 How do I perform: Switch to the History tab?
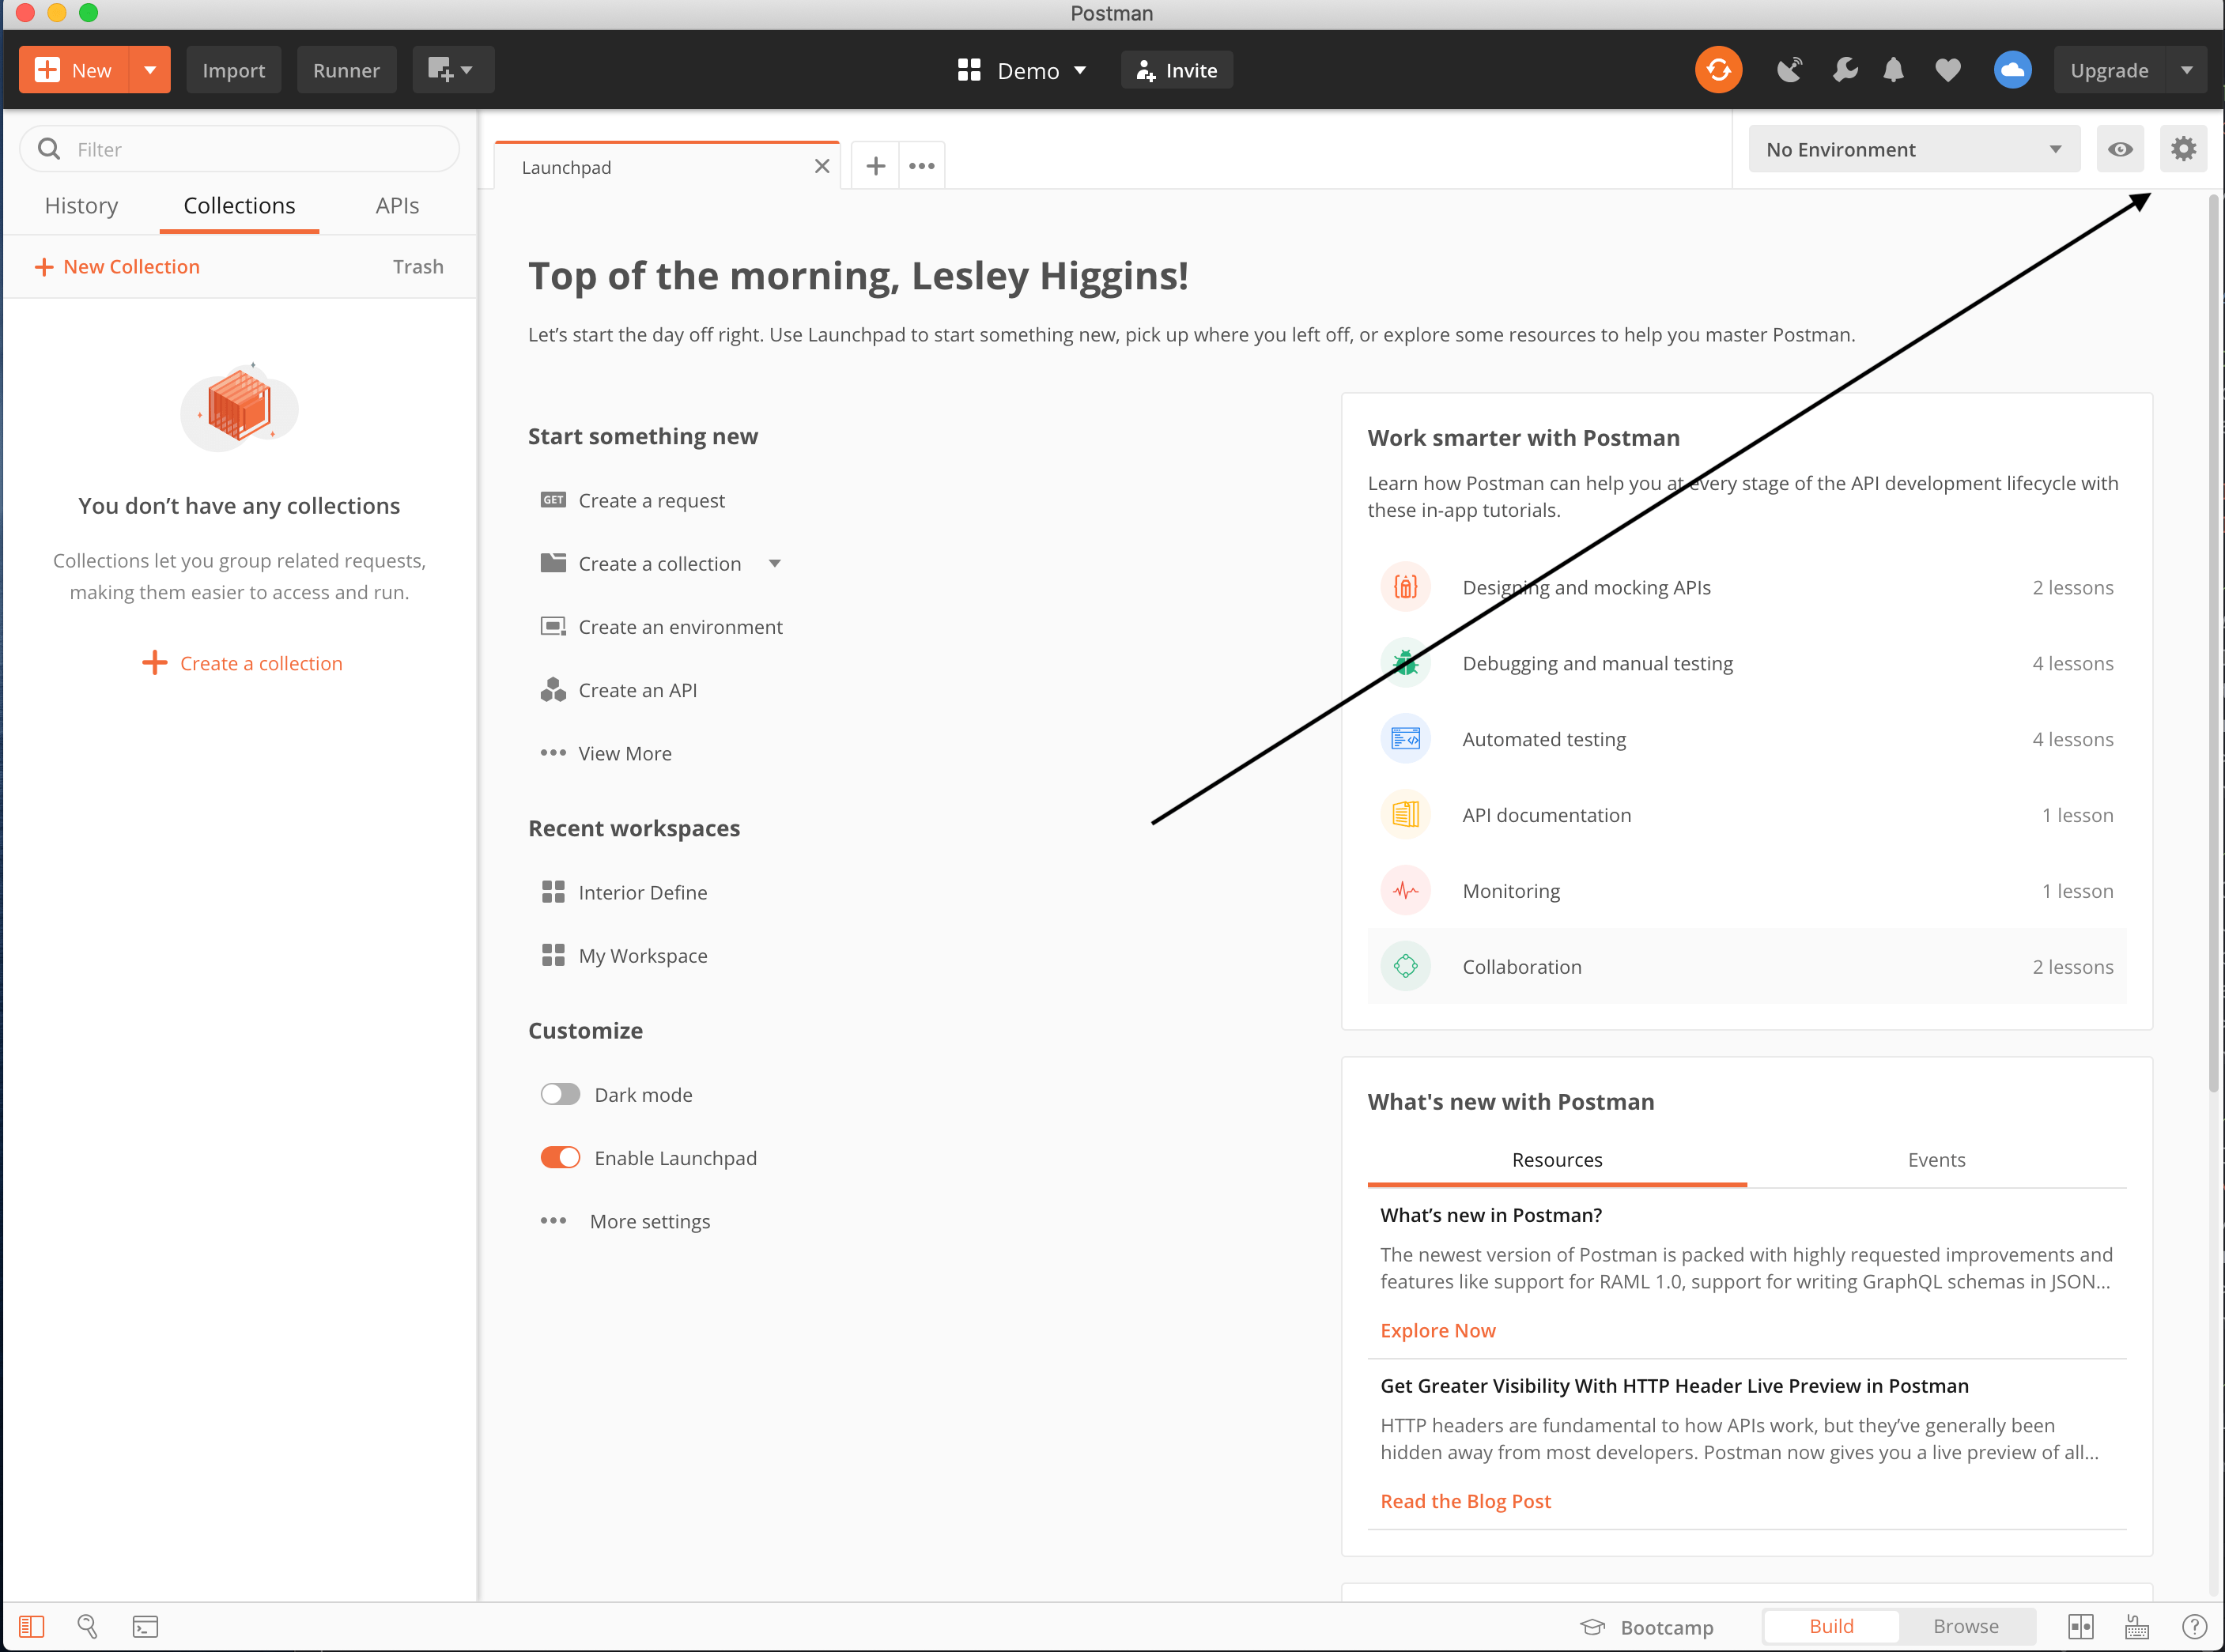(x=81, y=206)
